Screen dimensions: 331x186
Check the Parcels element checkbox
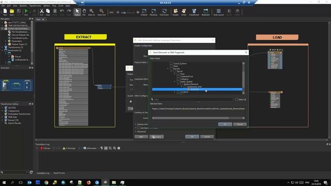[171, 69]
